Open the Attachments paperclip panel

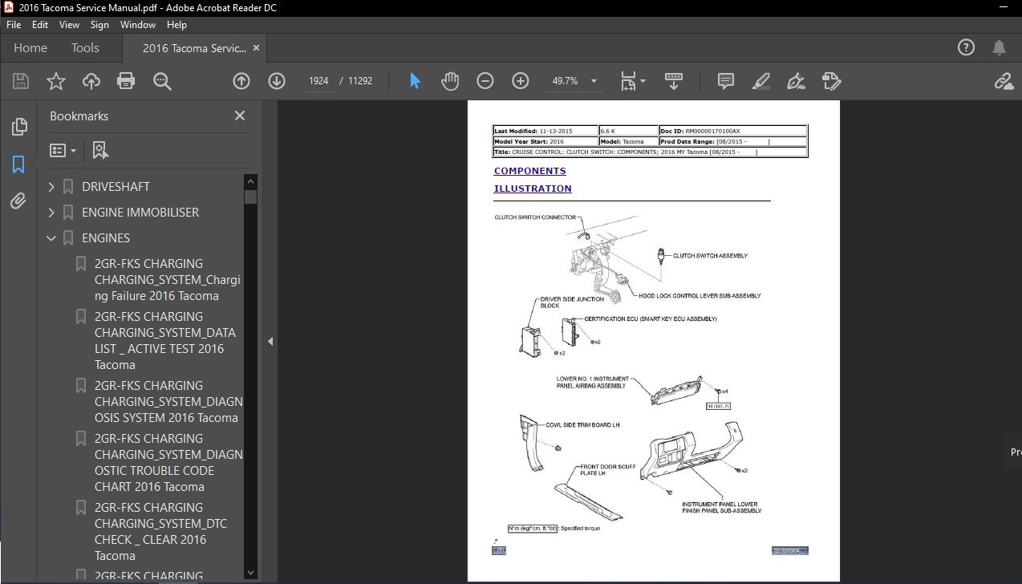point(18,201)
